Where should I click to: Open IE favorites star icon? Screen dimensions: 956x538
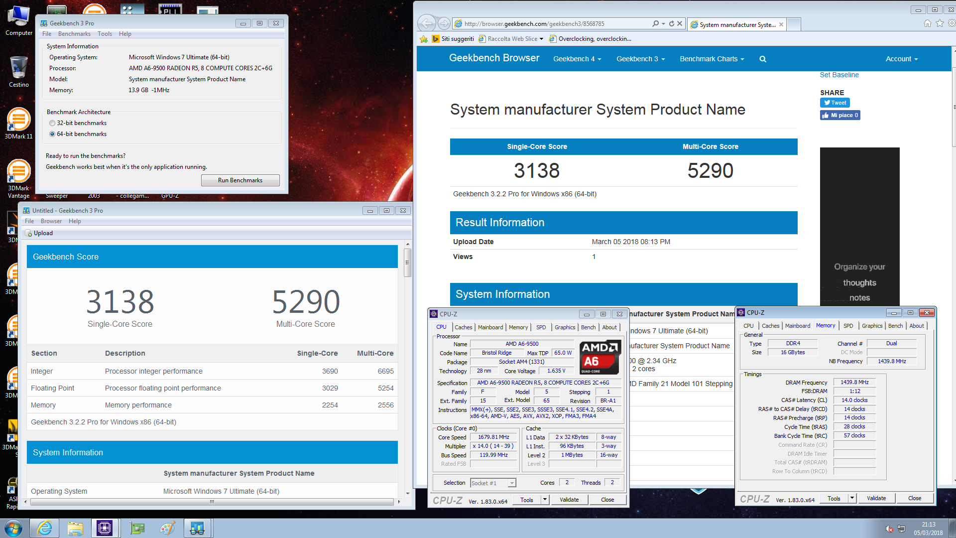click(940, 23)
